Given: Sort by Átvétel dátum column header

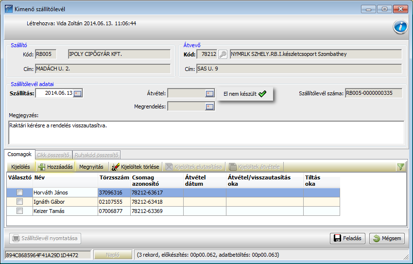Looking at the screenshot, I should [205, 180].
